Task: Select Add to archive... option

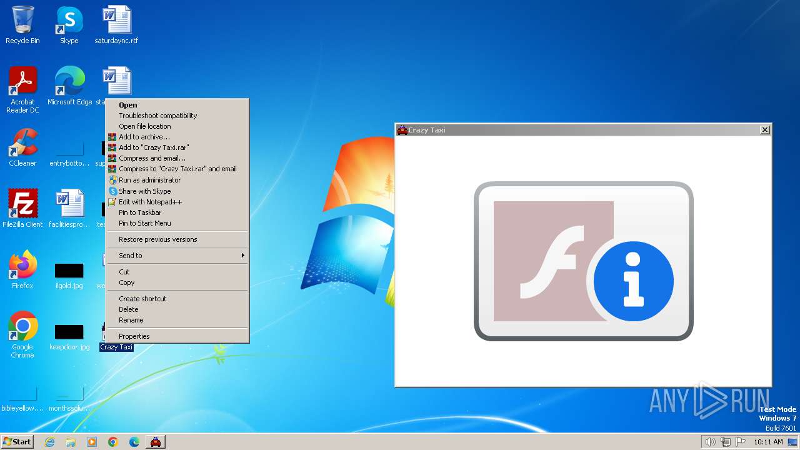Action: click(177, 137)
